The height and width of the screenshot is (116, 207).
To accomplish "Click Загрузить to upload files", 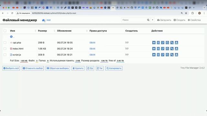I will 164,20.
